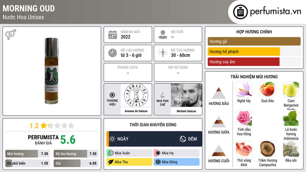Viewport: 306px width, 172px height.
Task: Click the green 5.6 Perfumista score
Action: pos(68,140)
